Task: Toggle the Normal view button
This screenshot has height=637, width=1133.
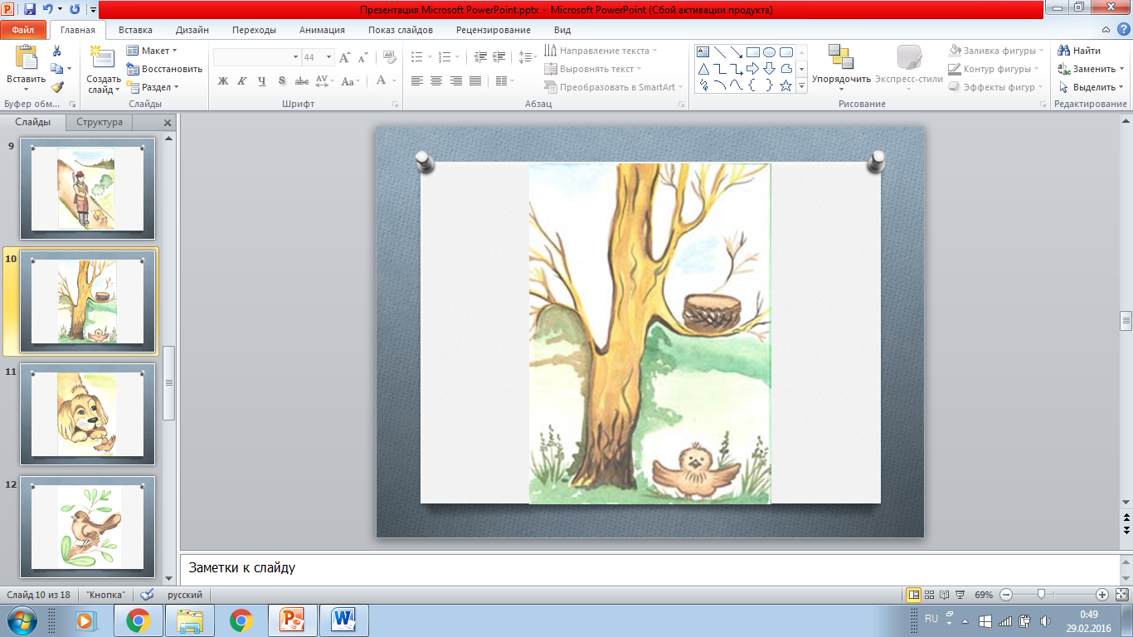Action: (913, 595)
